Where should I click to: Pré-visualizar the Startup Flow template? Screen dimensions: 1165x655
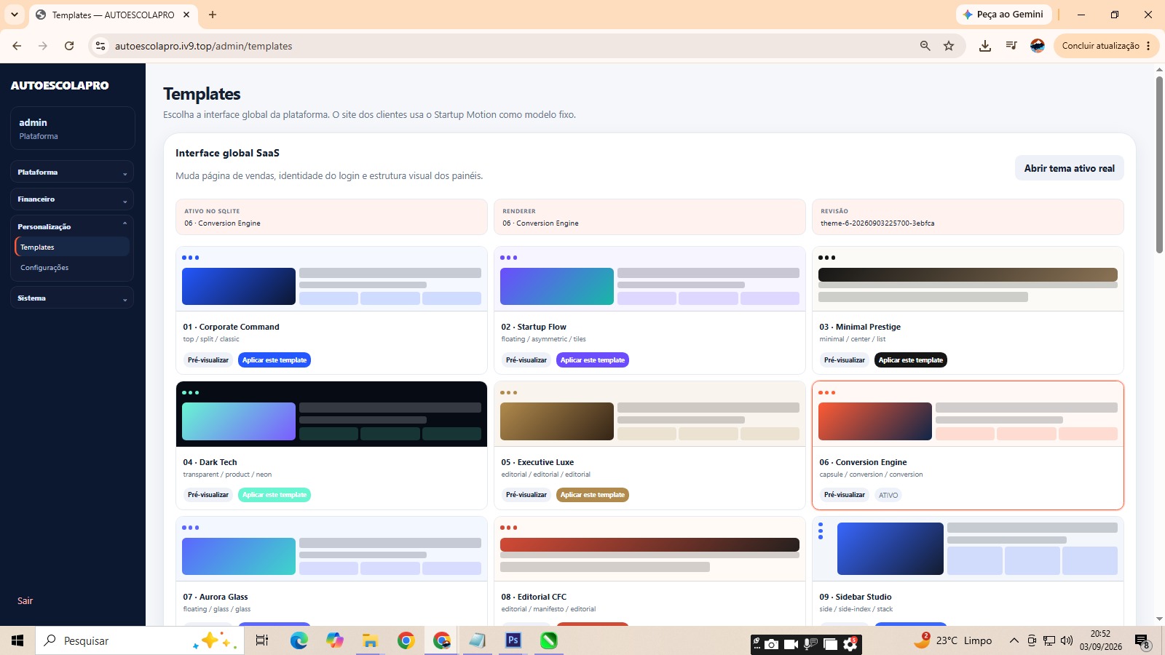click(x=526, y=360)
